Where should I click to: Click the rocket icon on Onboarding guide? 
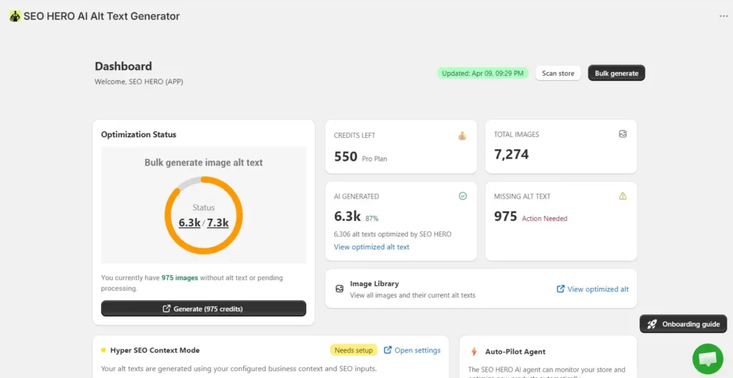653,324
